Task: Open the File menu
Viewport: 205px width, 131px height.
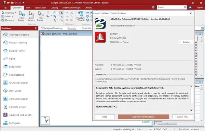Action: [x=5, y=8]
